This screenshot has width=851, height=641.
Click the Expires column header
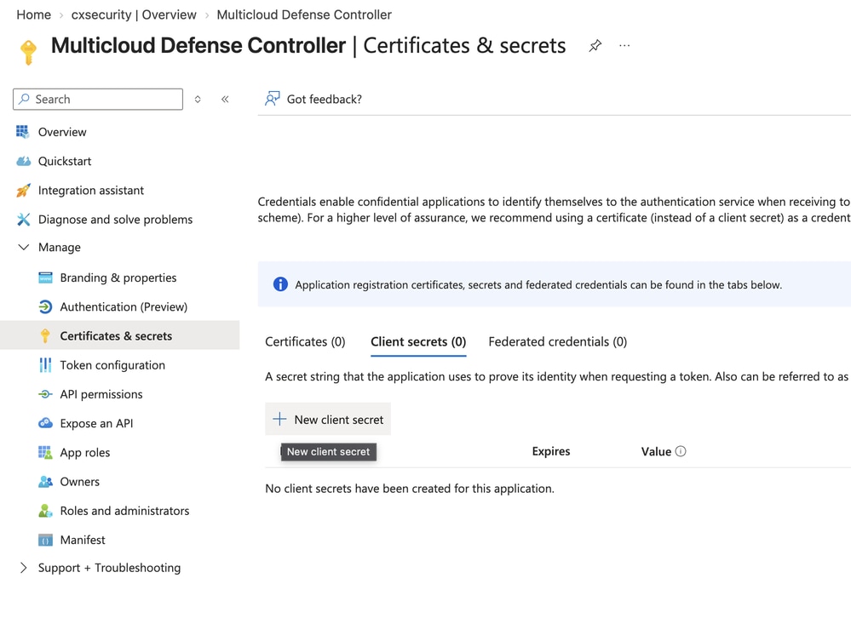[x=551, y=451]
